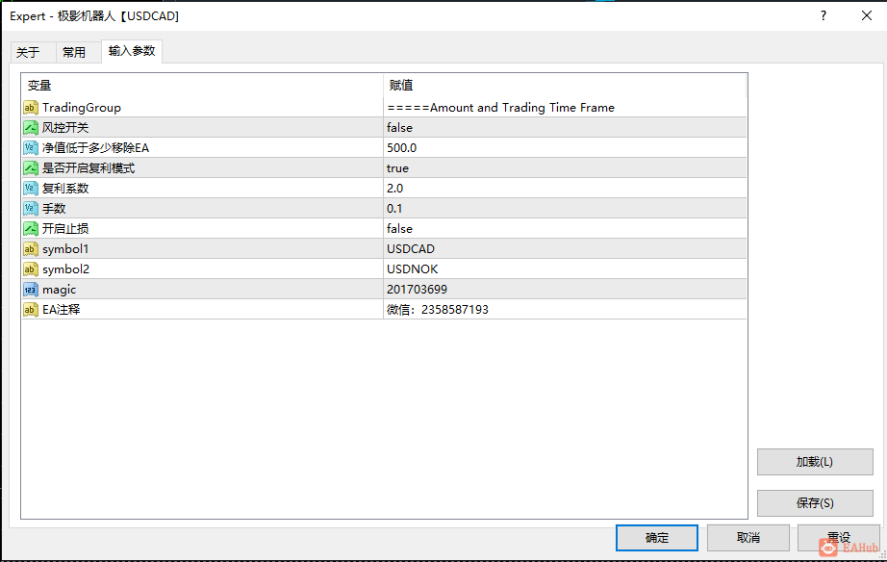Select the 风控开关 false value cell
The image size is (887, 562).
tap(564, 128)
